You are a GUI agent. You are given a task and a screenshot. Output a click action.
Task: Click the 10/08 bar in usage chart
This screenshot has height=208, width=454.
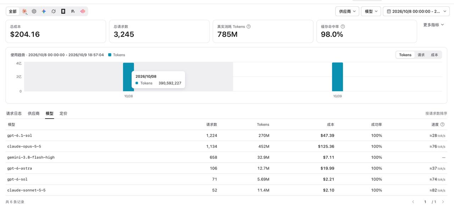pos(128,77)
